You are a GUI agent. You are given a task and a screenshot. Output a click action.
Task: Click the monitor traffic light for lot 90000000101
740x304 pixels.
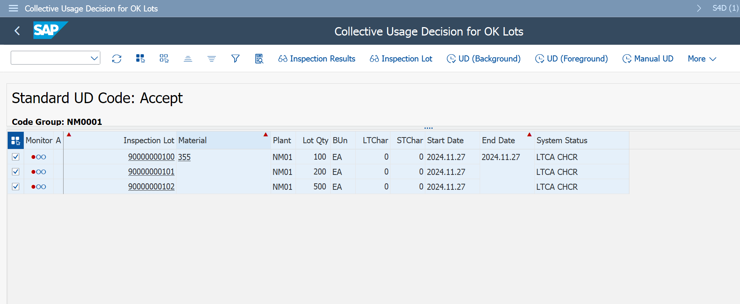click(x=39, y=172)
